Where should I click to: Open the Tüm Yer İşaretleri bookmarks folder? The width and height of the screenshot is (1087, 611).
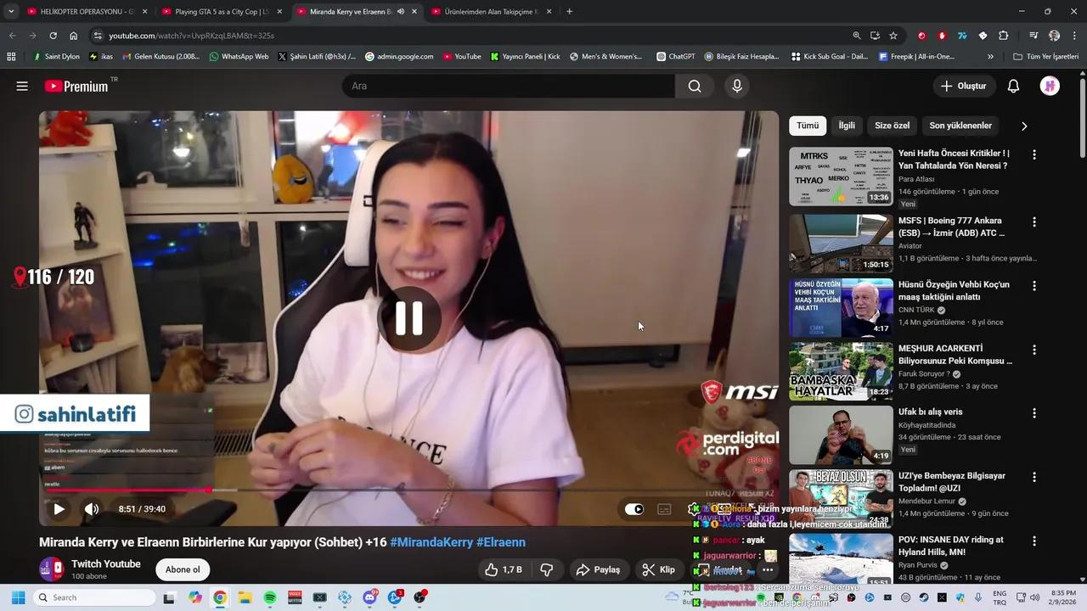click(1045, 57)
